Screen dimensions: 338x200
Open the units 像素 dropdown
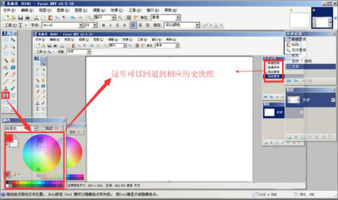point(178,17)
